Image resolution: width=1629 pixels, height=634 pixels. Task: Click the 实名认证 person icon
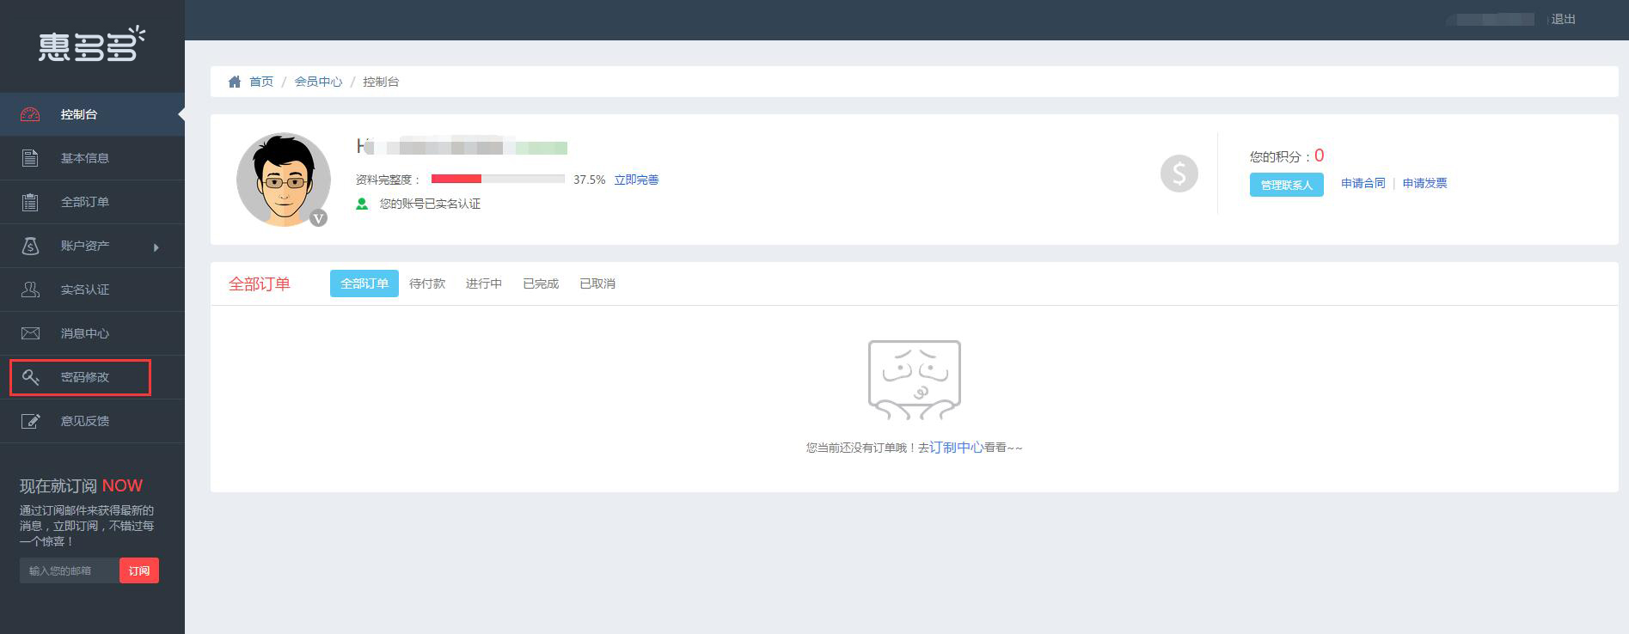pyautogui.click(x=30, y=290)
